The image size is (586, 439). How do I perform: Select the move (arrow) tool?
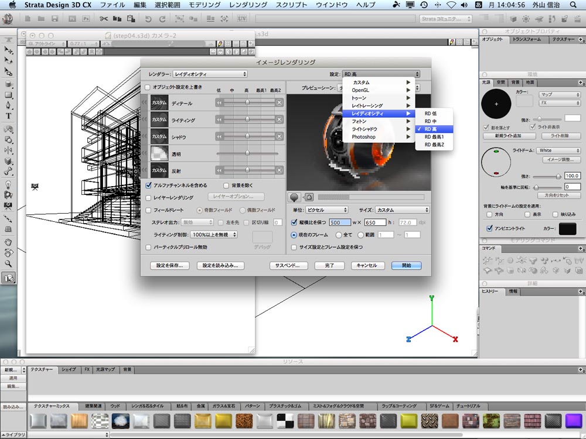(x=8, y=50)
